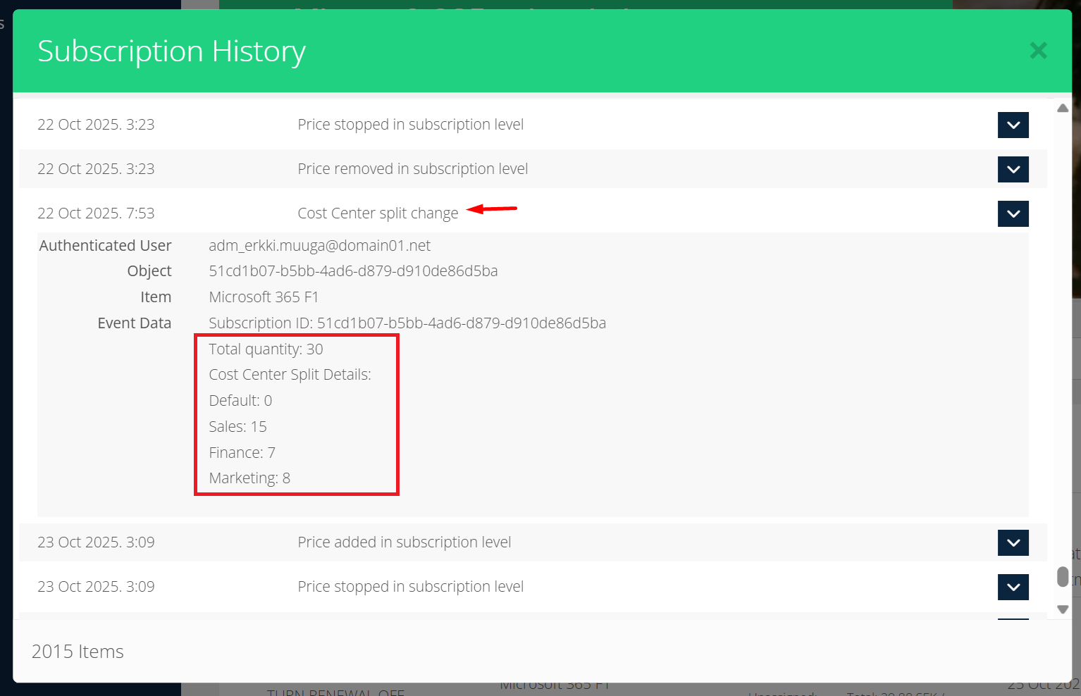
Task: Click the scrollbar up arrow
Action: click(x=1063, y=108)
